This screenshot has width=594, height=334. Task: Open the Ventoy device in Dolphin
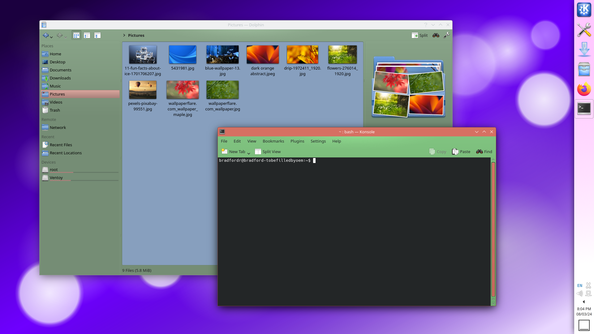pyautogui.click(x=80, y=178)
